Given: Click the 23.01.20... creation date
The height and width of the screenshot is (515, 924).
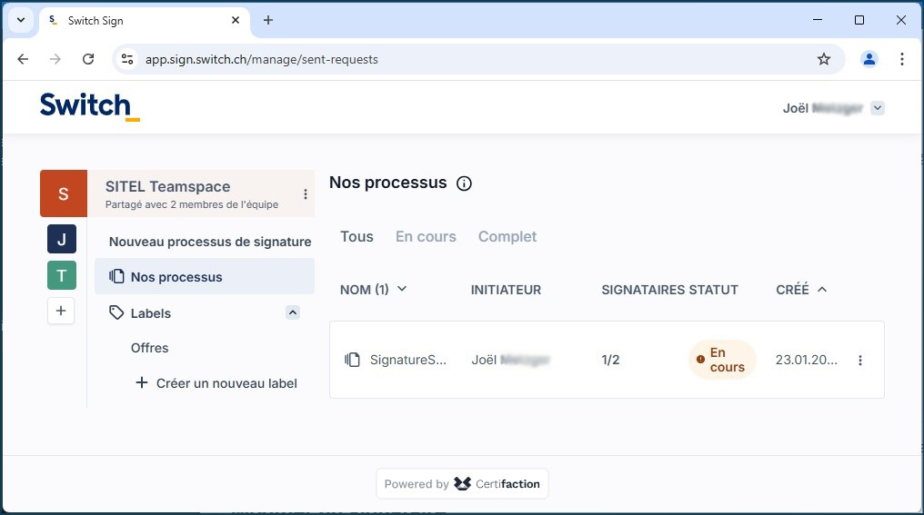Looking at the screenshot, I should pos(806,360).
